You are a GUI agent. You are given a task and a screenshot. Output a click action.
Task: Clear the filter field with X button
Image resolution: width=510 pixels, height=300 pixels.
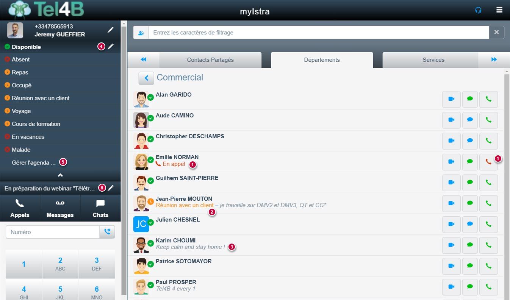coord(497,33)
